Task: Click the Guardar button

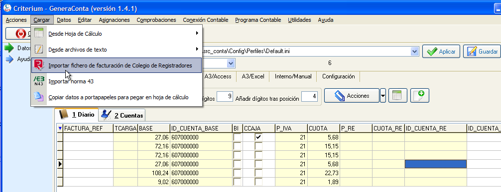Action: click(483, 51)
